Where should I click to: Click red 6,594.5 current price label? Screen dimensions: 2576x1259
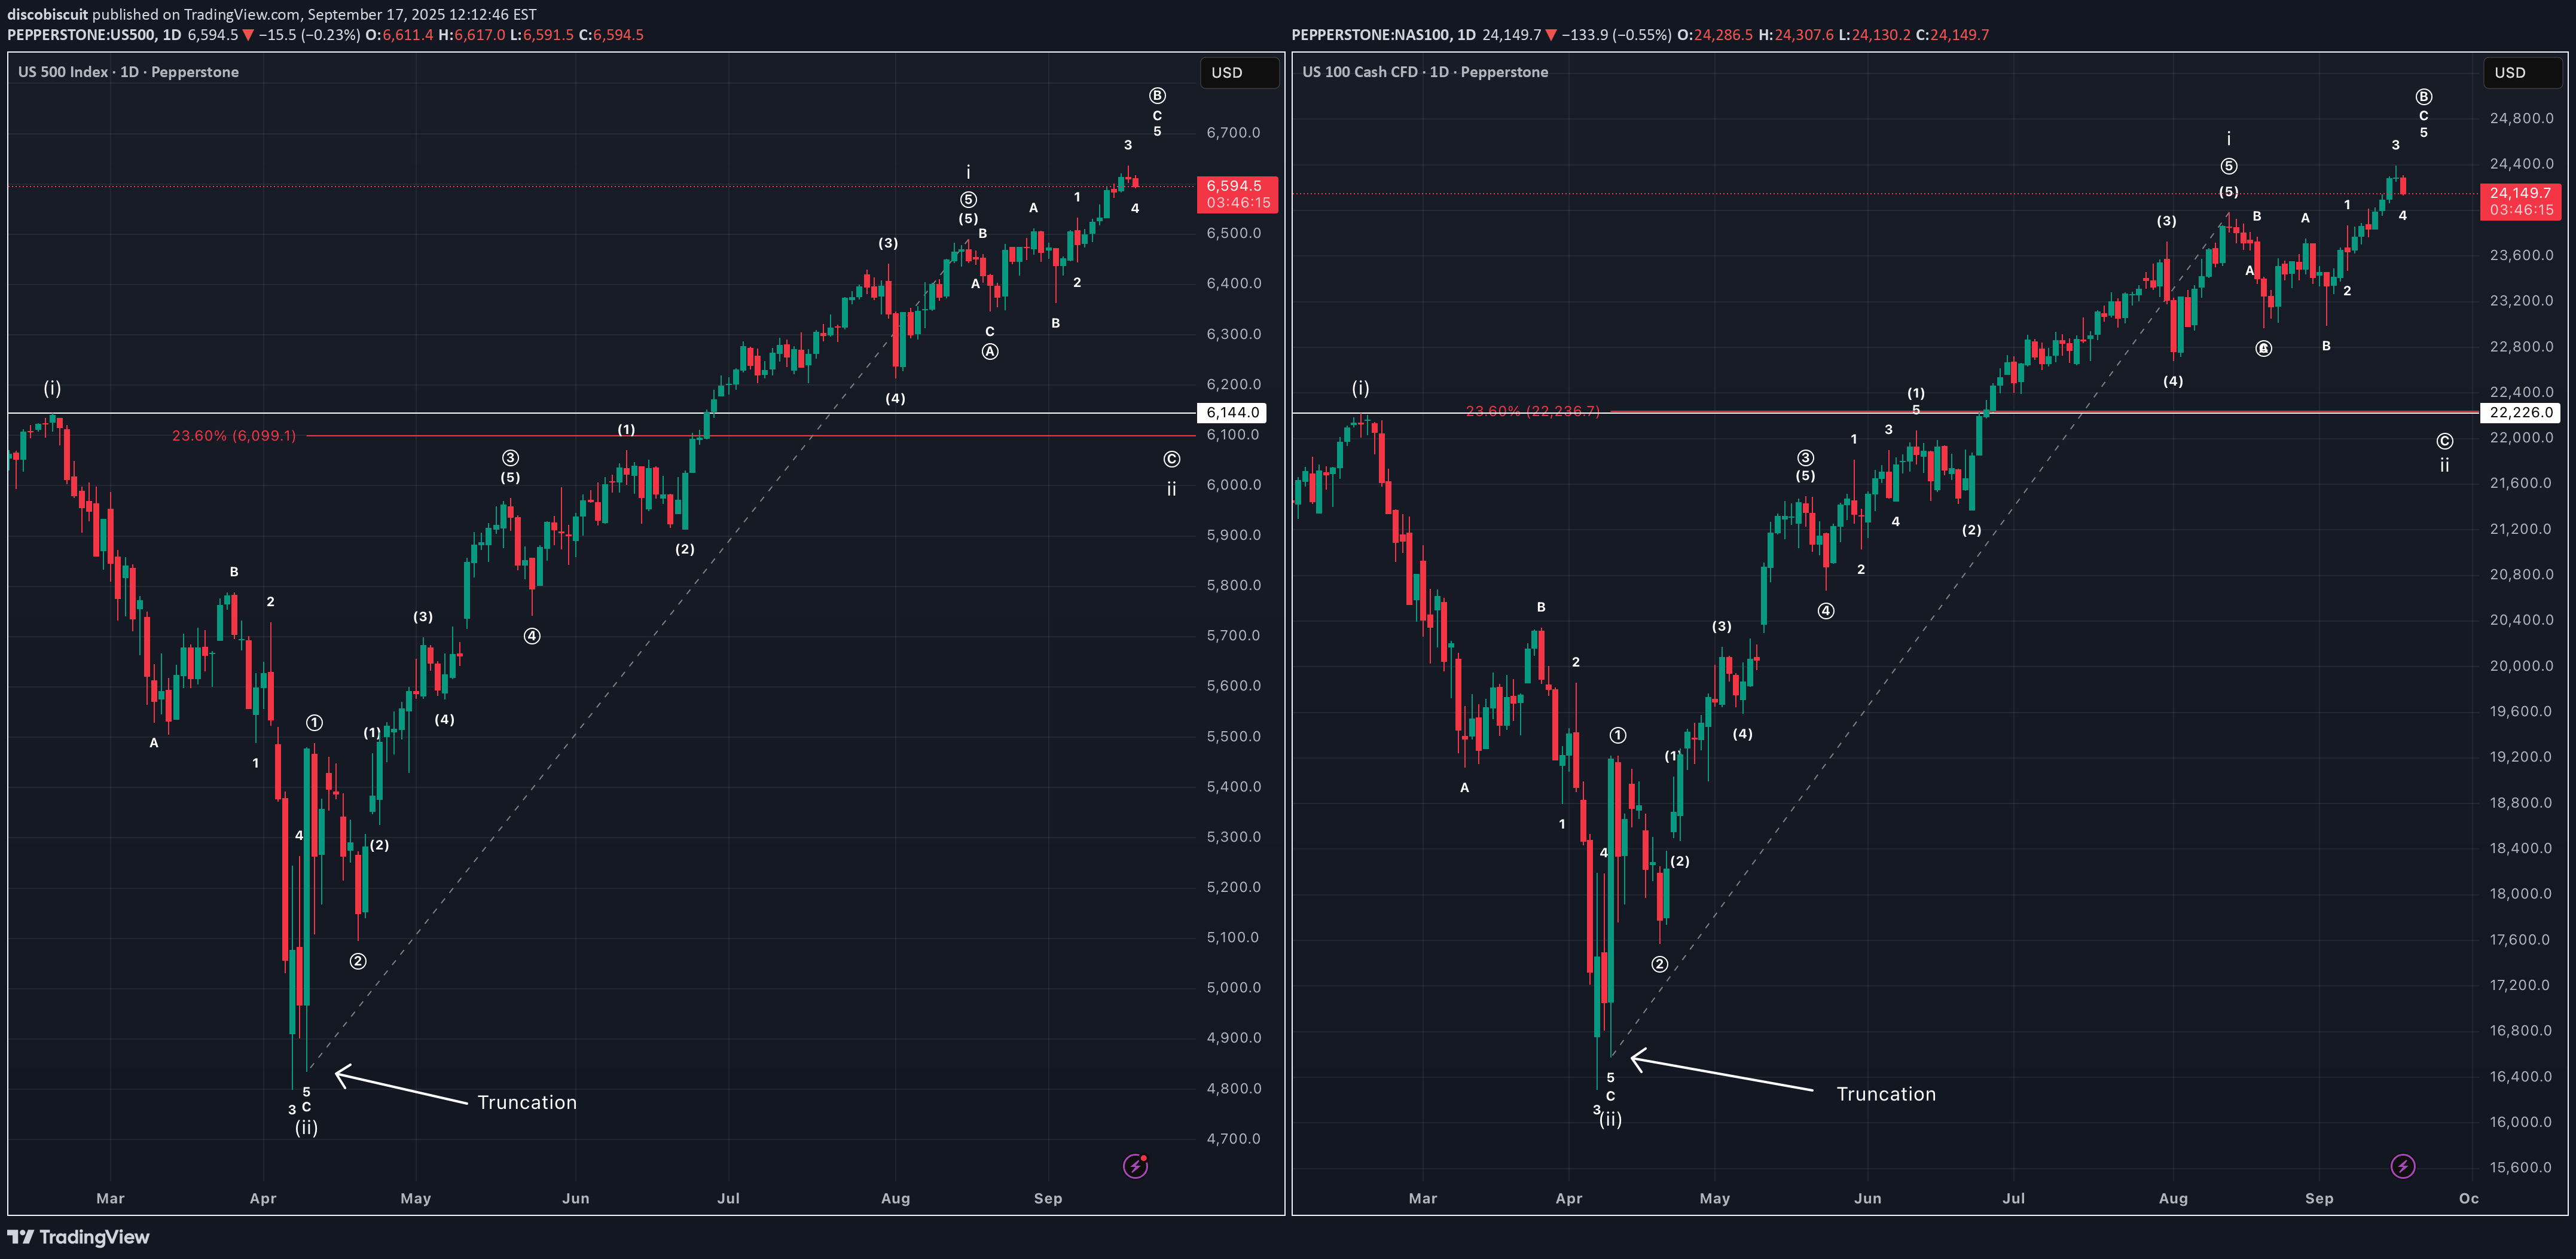[1236, 193]
